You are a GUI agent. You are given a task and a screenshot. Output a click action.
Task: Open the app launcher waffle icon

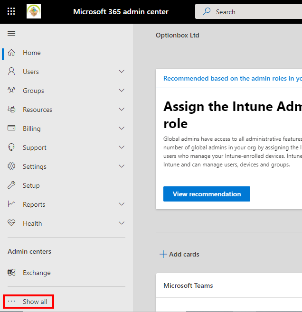[x=11, y=11]
